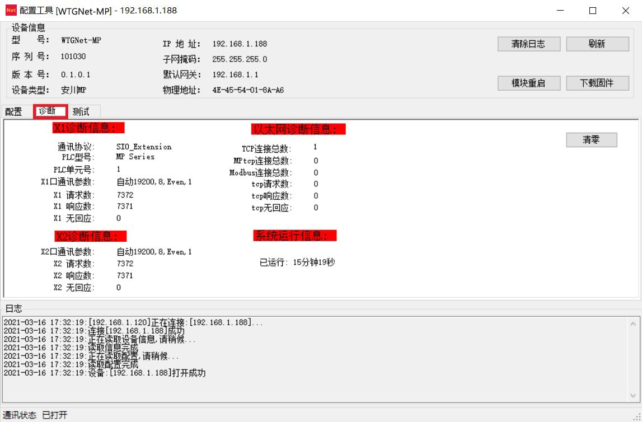Click the log line 读取信息完成
This screenshot has width=642, height=422.
(x=71, y=348)
